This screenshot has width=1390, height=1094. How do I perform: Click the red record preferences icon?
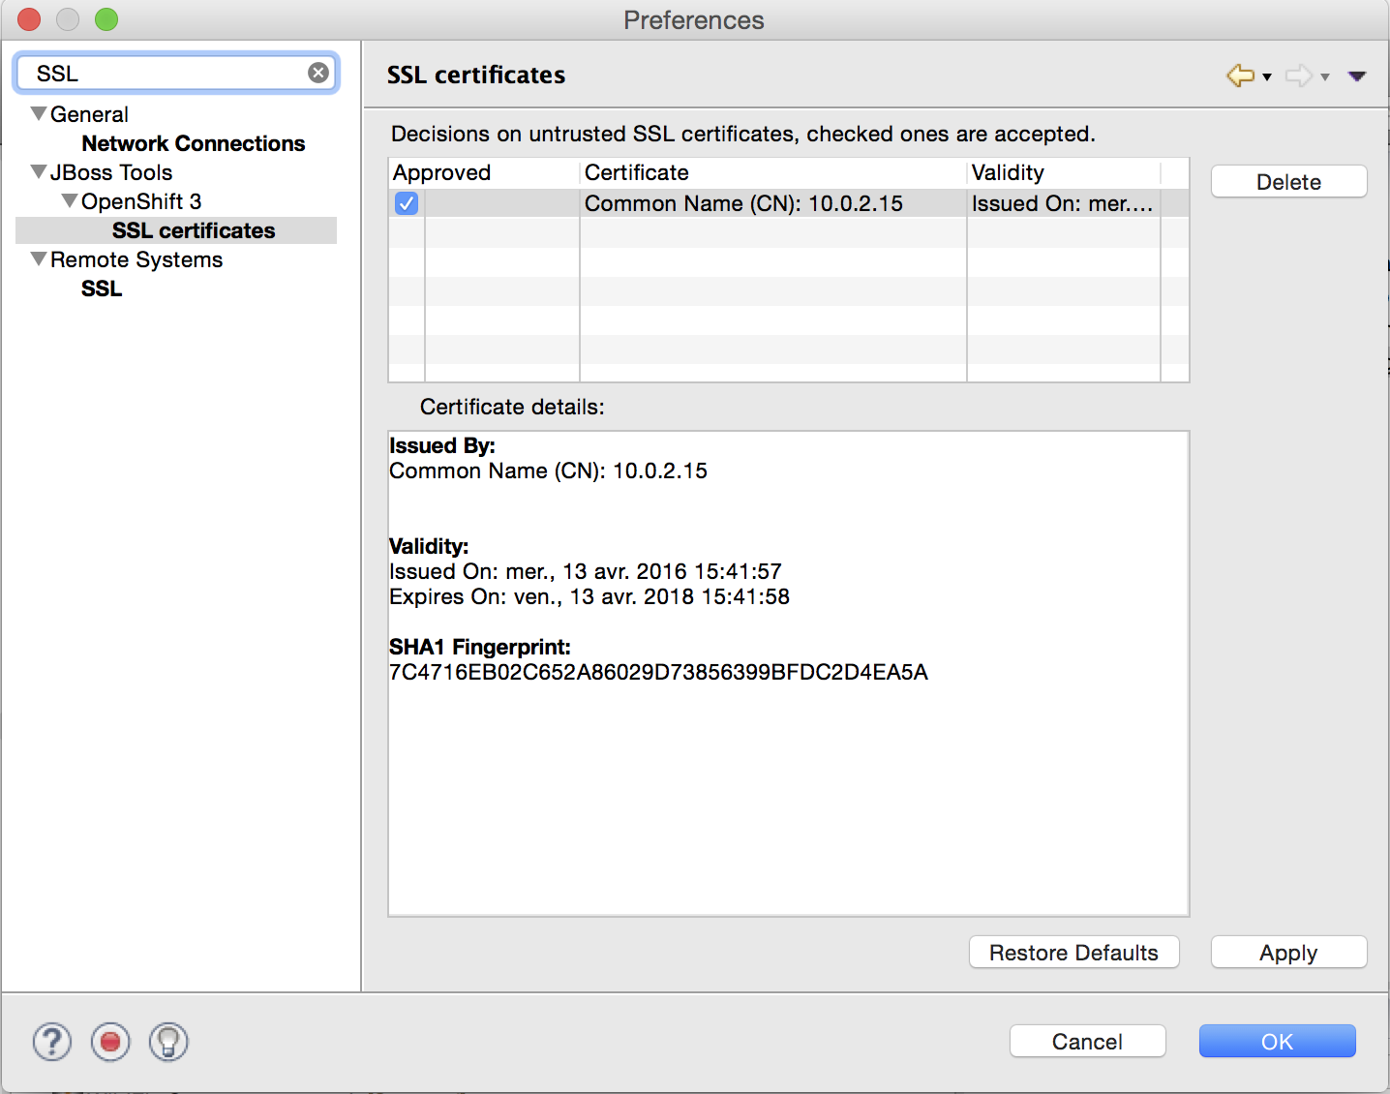tap(110, 1042)
